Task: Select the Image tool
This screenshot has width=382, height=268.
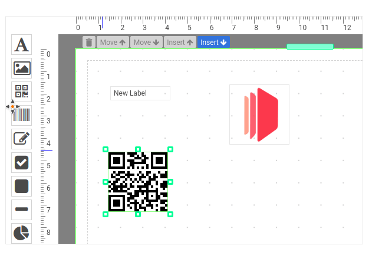Action: [21, 68]
